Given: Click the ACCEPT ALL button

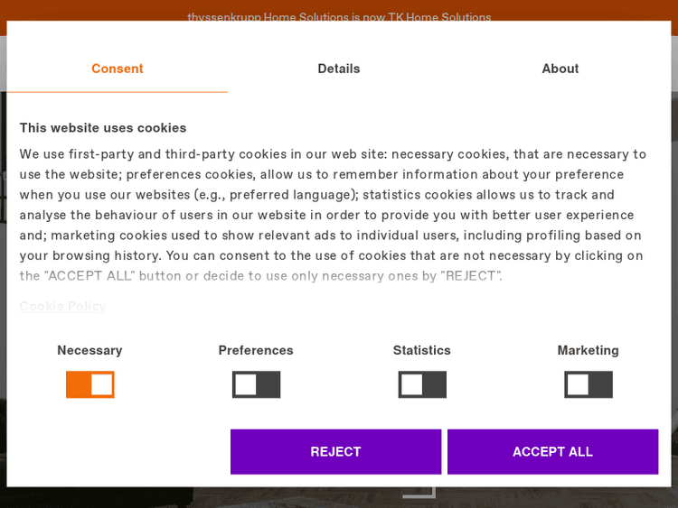Looking at the screenshot, I should point(552,451).
